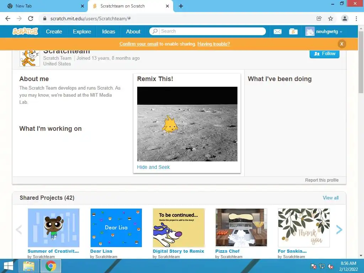Open the For Saskia project title
This screenshot has height=273, width=364.
[x=292, y=251]
